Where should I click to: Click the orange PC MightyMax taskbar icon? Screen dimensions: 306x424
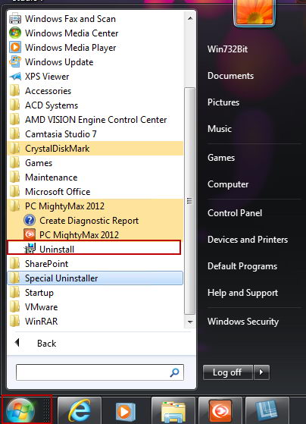pos(220,410)
